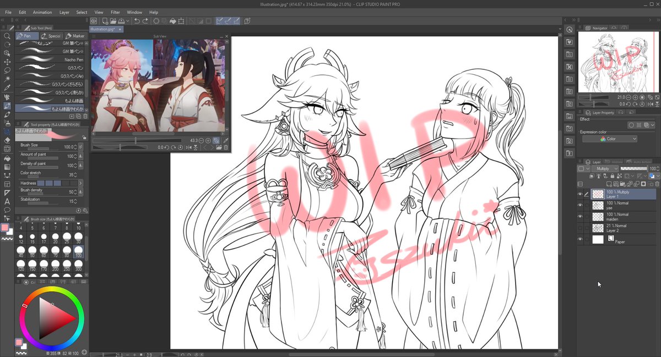Select the もよん線画 brush
The width and height of the screenshot is (661, 357).
[x=50, y=101]
